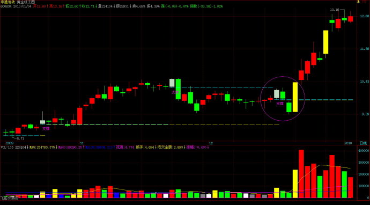Select the tallest red volume bar

[x=301, y=174]
